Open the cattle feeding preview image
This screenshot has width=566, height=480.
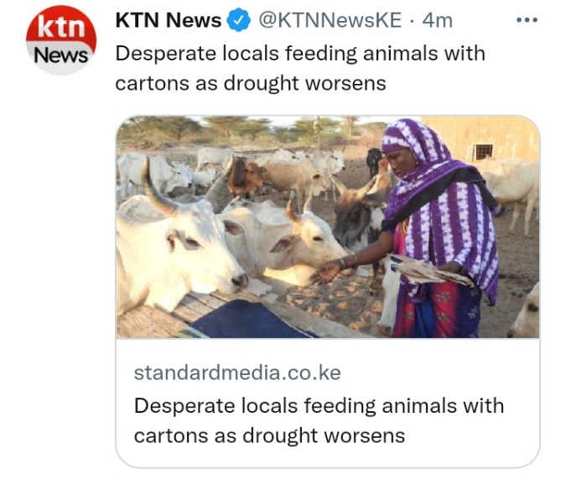tap(328, 227)
